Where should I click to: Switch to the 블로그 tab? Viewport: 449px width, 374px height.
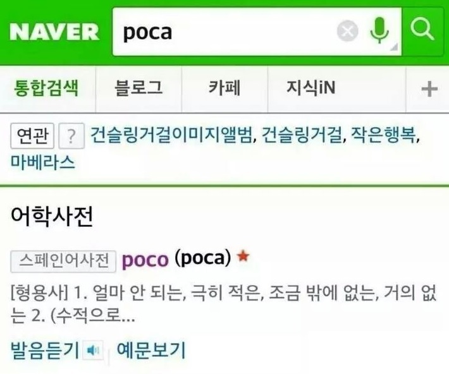coord(138,88)
